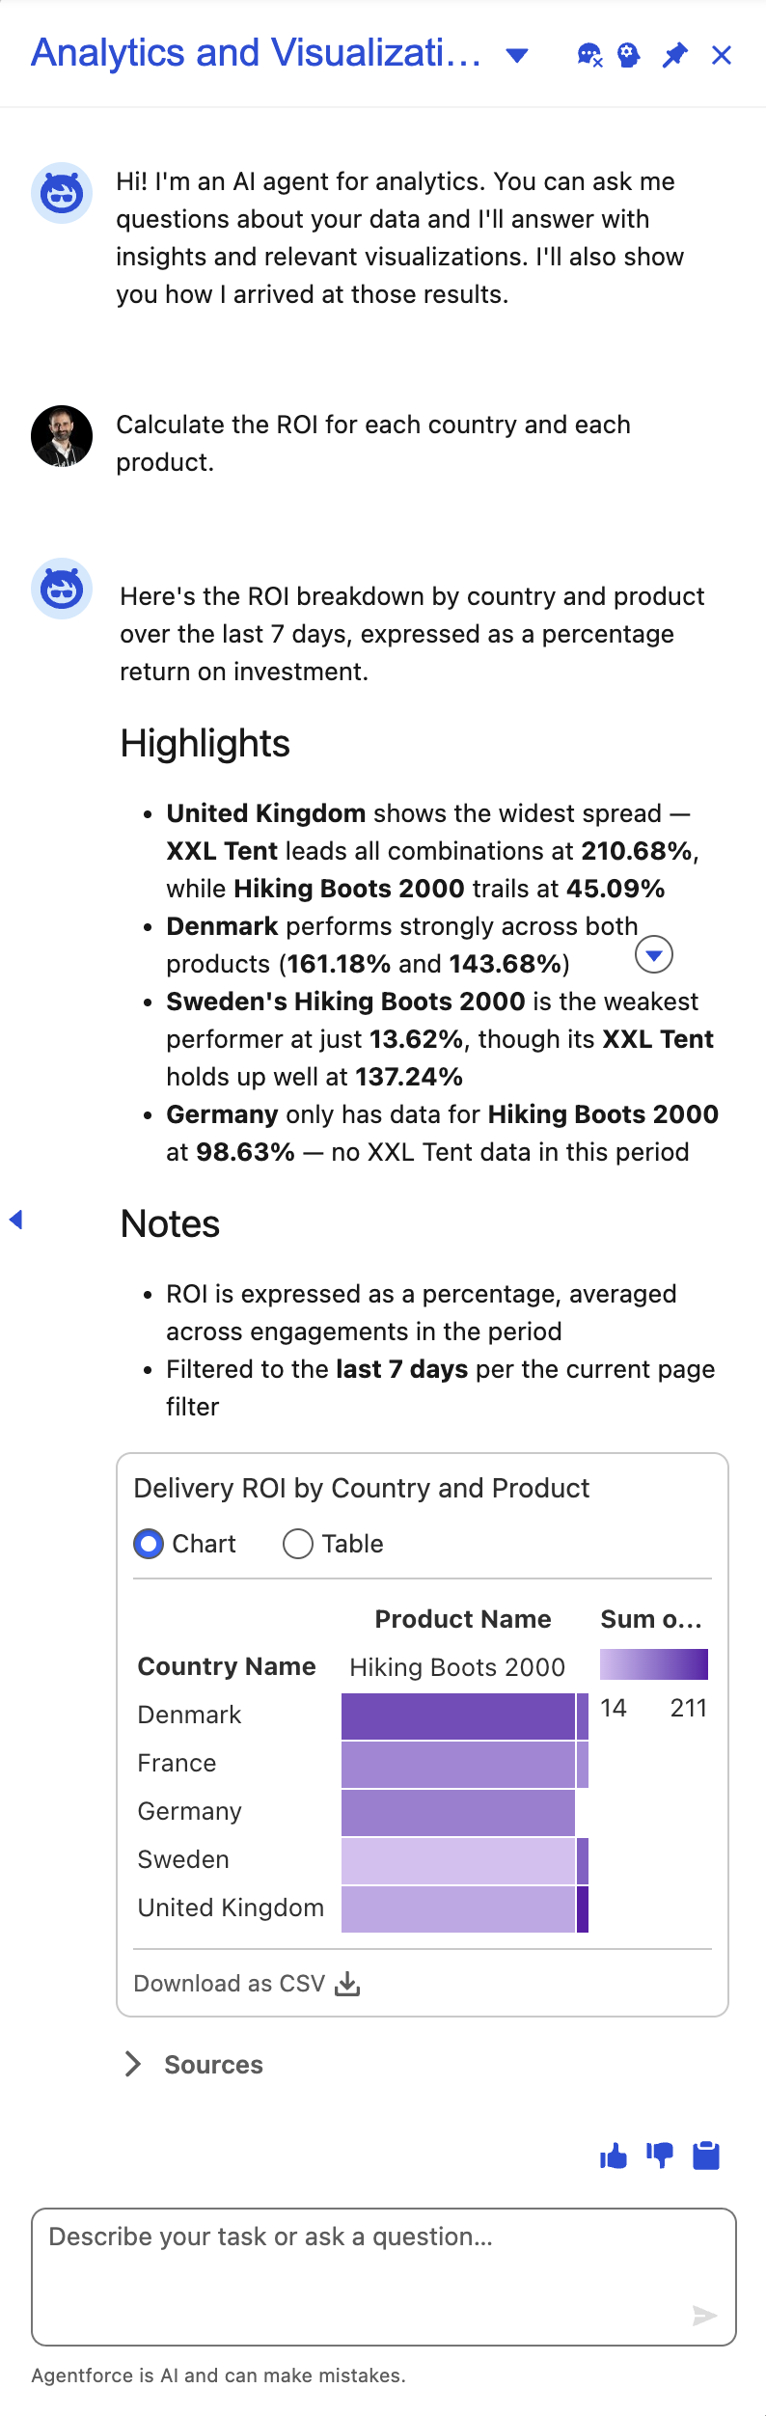Click the Hiking Boots 2000 column label

tap(457, 1667)
